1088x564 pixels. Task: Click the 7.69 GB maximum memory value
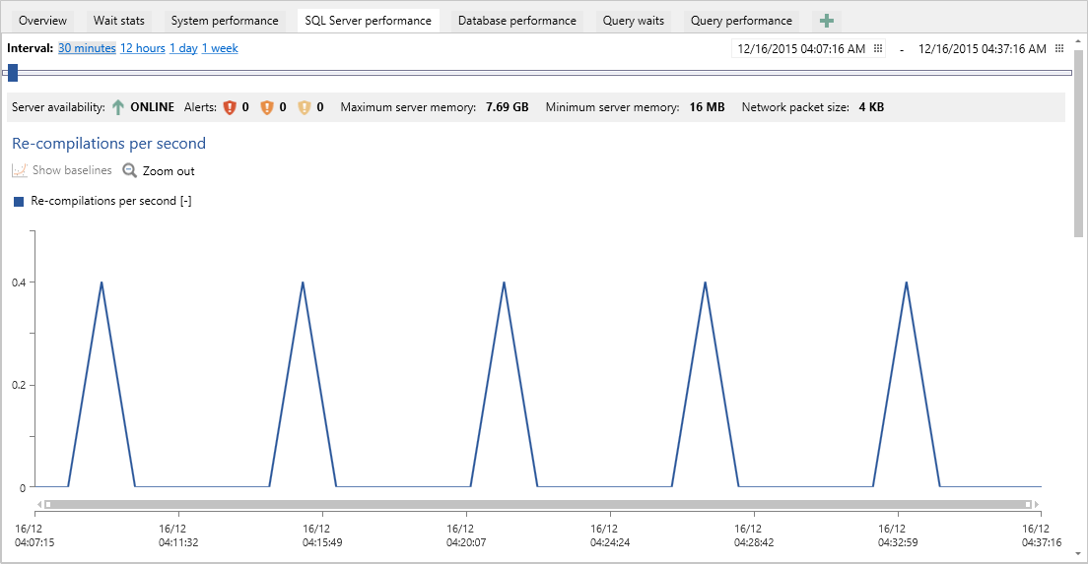(508, 107)
